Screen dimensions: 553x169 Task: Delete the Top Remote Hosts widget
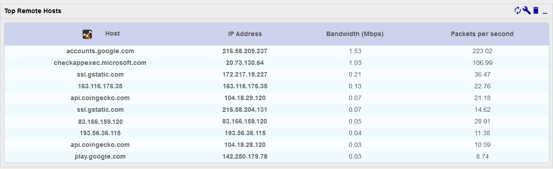536,10
